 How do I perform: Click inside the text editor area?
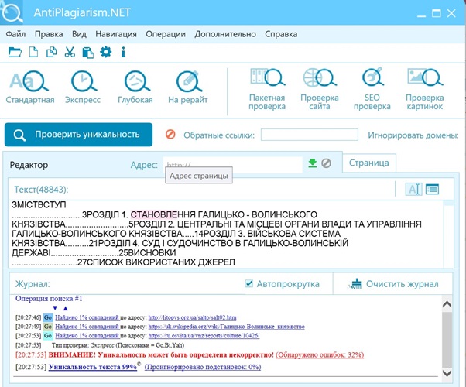[226, 234]
